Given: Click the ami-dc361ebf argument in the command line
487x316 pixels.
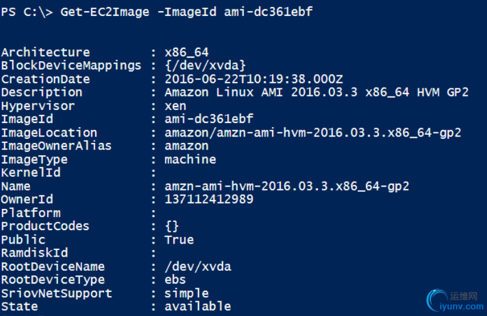Looking at the screenshot, I should [x=268, y=12].
